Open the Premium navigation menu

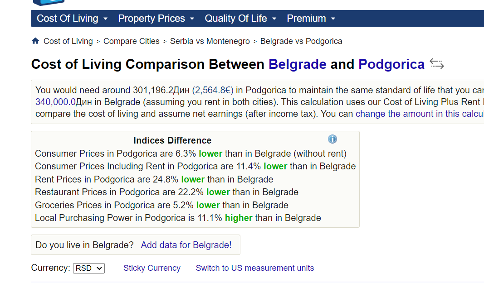tap(311, 19)
